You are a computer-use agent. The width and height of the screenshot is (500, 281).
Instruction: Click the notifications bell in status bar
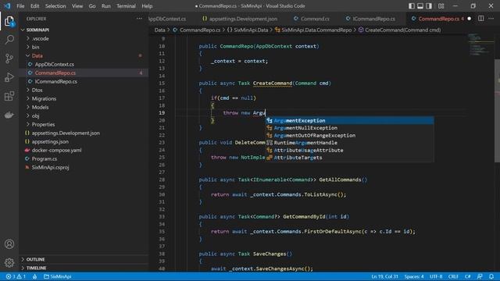pyautogui.click(x=491, y=276)
